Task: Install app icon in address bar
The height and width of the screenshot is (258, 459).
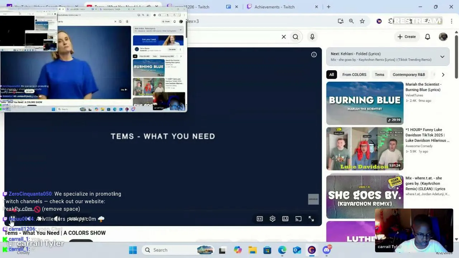Action: (x=341, y=21)
